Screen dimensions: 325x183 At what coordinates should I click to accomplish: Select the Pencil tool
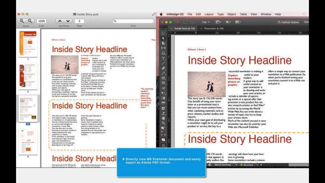coord(163,73)
